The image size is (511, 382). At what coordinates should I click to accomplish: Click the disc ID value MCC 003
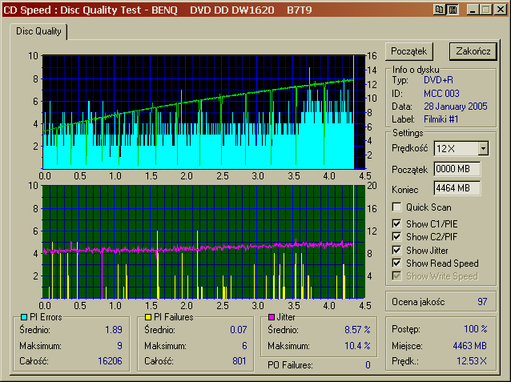(x=441, y=94)
